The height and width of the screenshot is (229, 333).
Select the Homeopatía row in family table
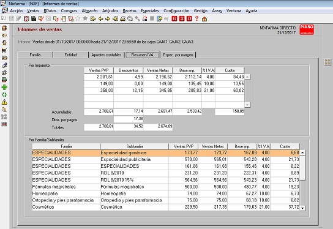166,193
